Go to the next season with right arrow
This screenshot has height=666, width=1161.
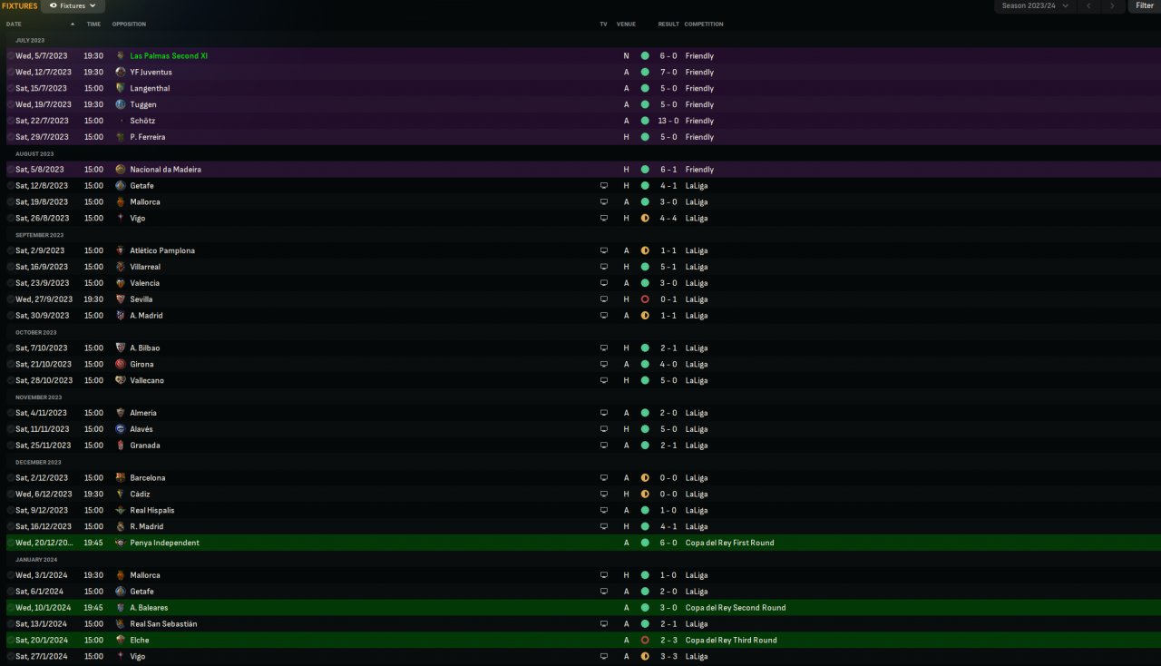(1113, 6)
